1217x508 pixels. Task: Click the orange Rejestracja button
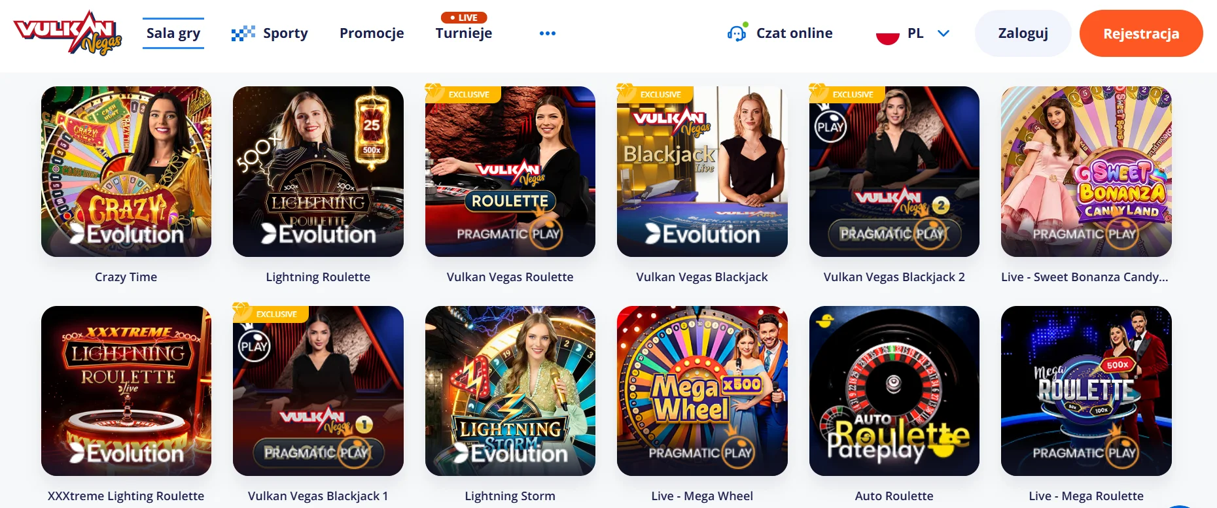(x=1141, y=33)
